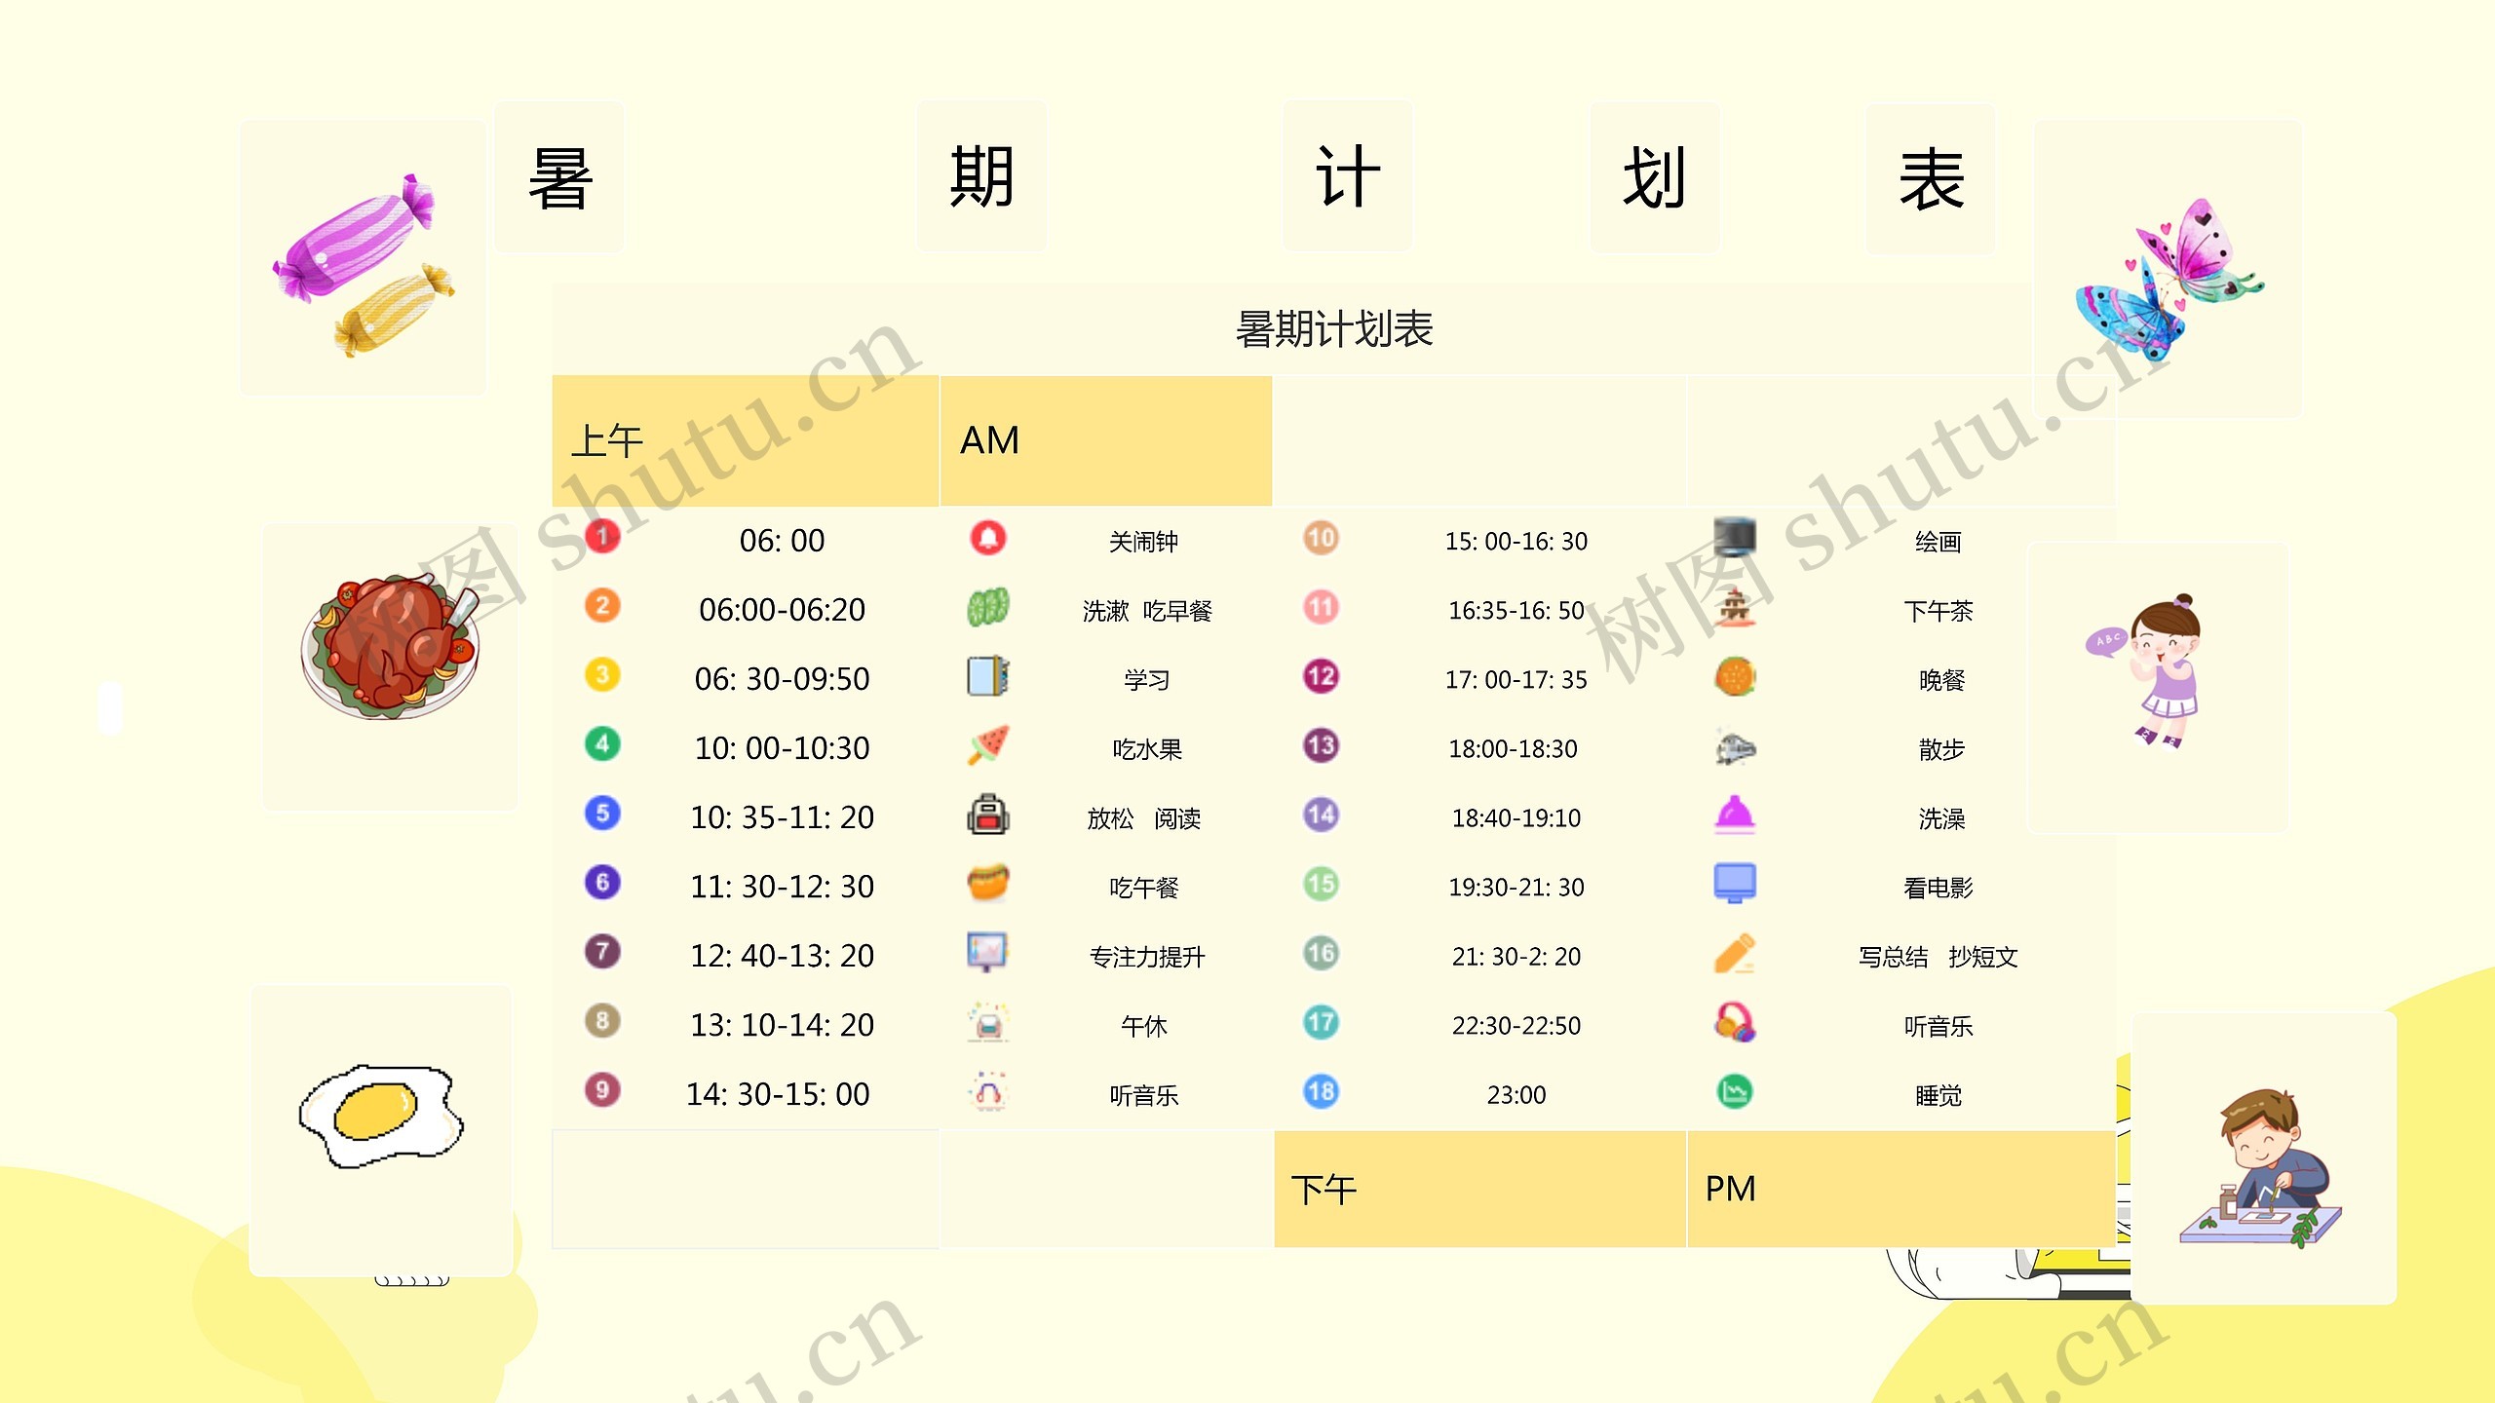The height and width of the screenshot is (1403, 2495).
Task: Click the time 23:00
Action: pyautogui.click(x=1516, y=1095)
